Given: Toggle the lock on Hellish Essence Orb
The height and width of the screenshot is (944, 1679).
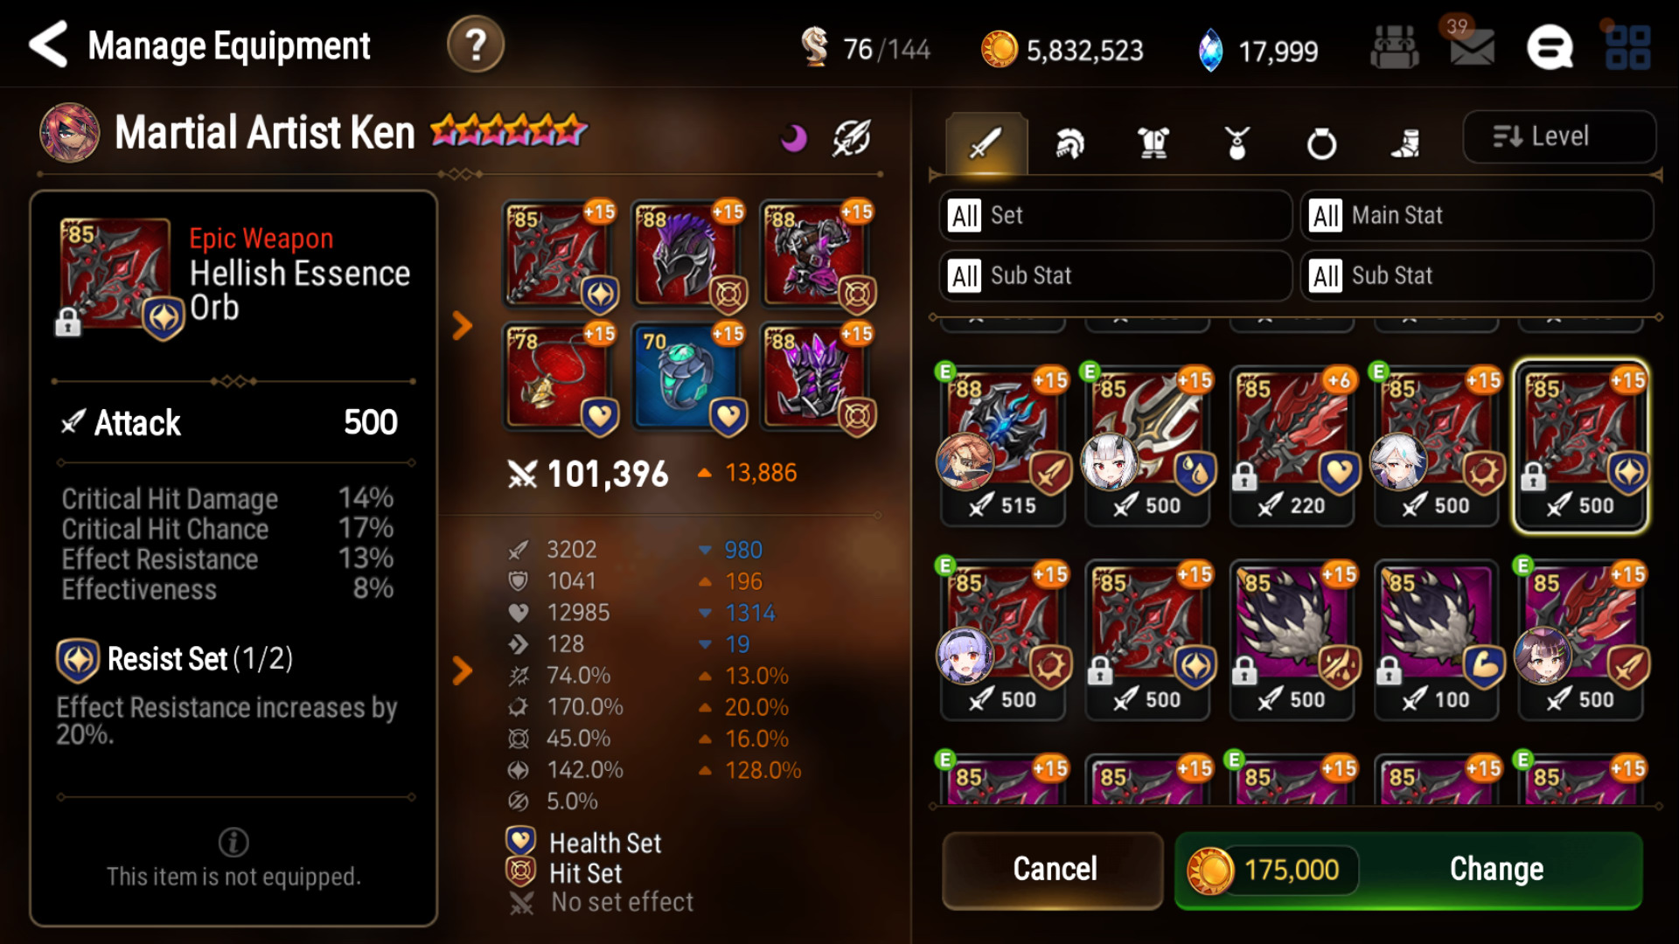Looking at the screenshot, I should pyautogui.click(x=67, y=323).
